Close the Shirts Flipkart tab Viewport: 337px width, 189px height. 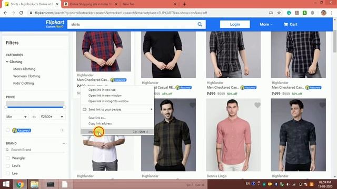(x=57, y=4)
